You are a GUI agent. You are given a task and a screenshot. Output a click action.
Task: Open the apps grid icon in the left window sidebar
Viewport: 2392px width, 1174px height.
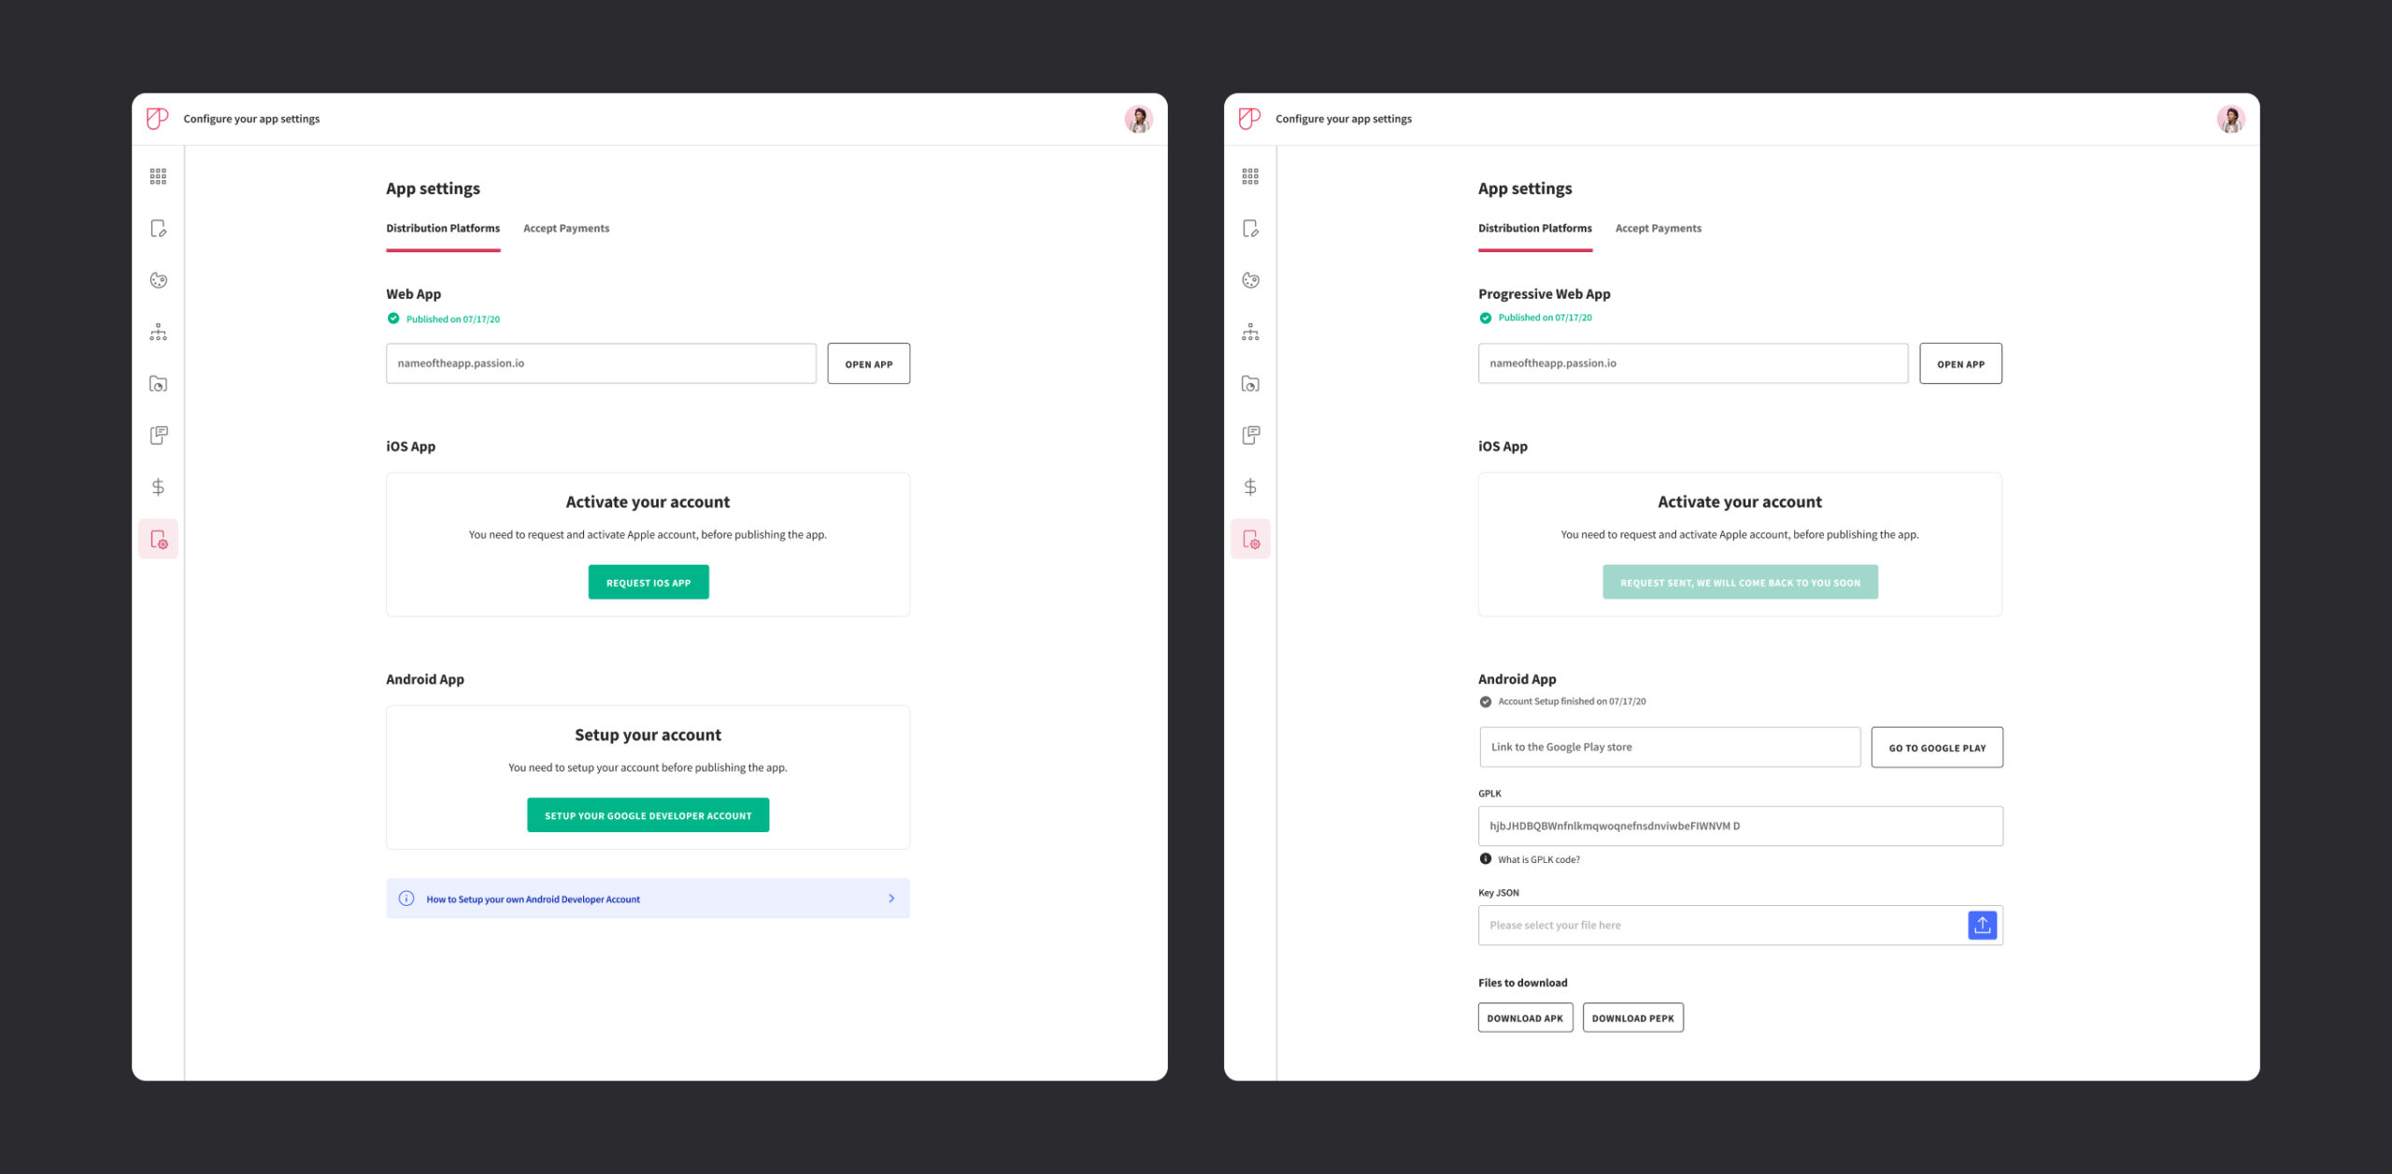158,177
